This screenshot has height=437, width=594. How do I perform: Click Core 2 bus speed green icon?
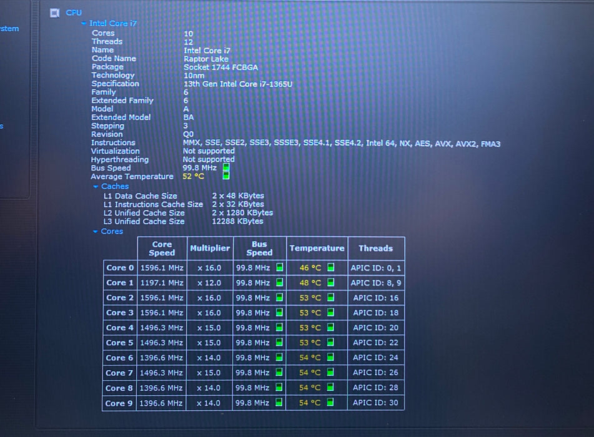pos(279,297)
